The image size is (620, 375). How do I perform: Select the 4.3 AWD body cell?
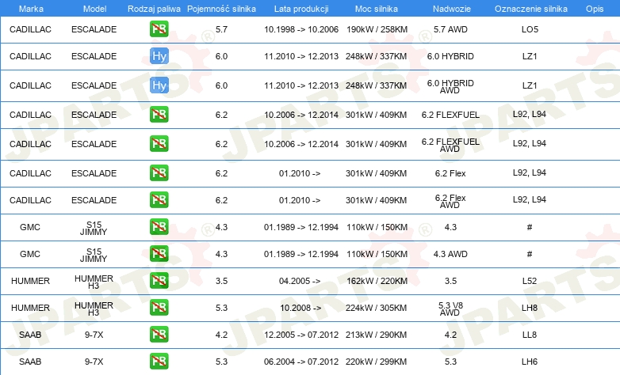pos(450,254)
